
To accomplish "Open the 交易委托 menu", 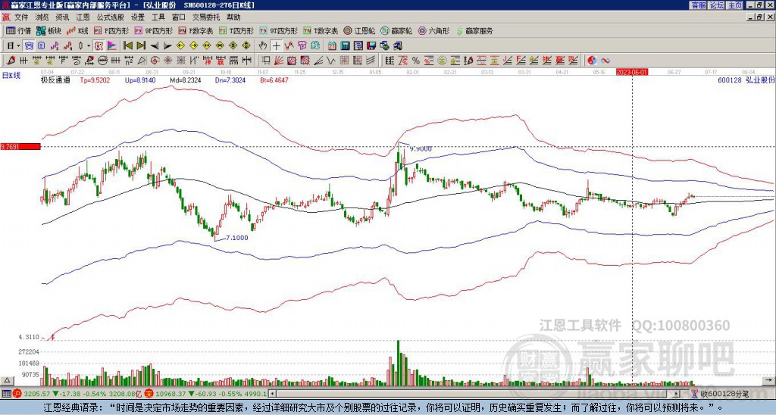I will [206, 17].
